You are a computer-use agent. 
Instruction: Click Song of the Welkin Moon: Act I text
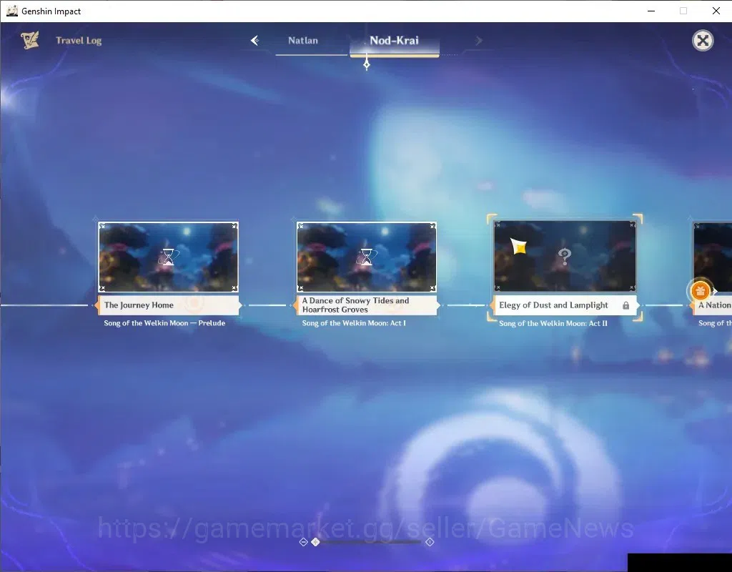pyautogui.click(x=354, y=323)
